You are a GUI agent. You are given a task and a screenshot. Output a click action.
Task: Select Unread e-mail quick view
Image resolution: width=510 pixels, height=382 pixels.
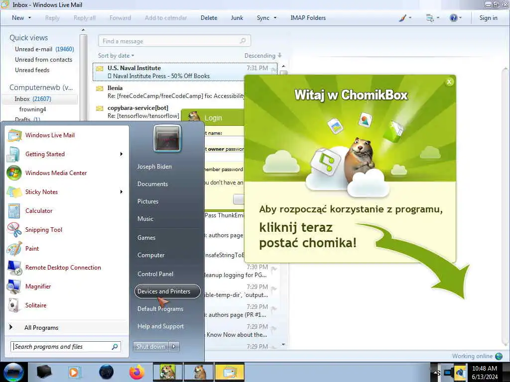(x=44, y=49)
